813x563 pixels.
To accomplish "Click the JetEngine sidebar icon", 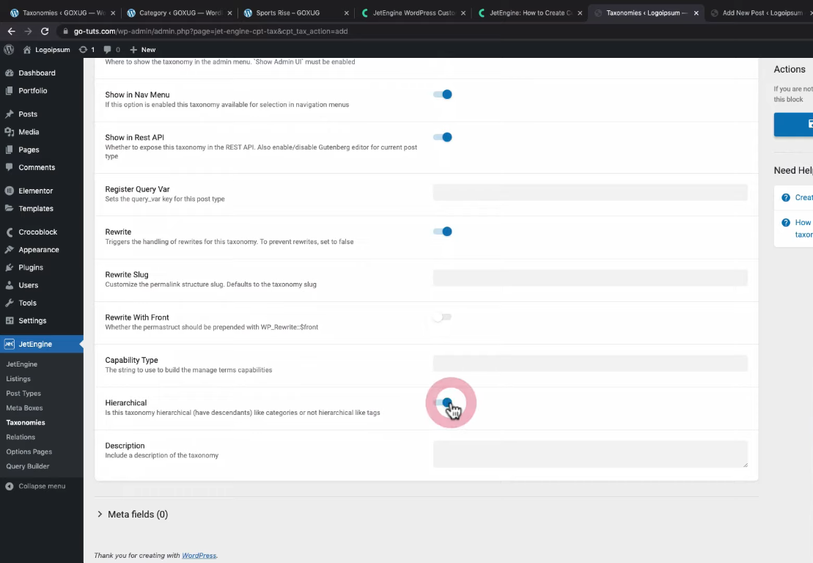I will tap(10, 344).
